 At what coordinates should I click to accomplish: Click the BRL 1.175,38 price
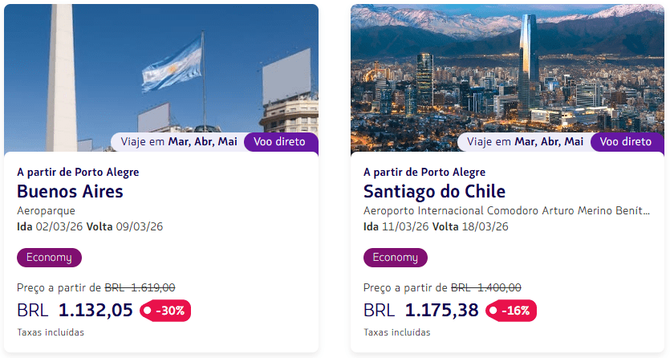(x=421, y=310)
